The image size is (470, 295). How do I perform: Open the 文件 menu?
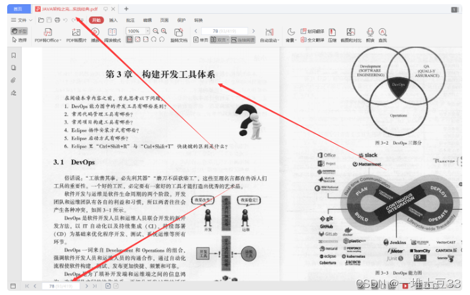22,20
